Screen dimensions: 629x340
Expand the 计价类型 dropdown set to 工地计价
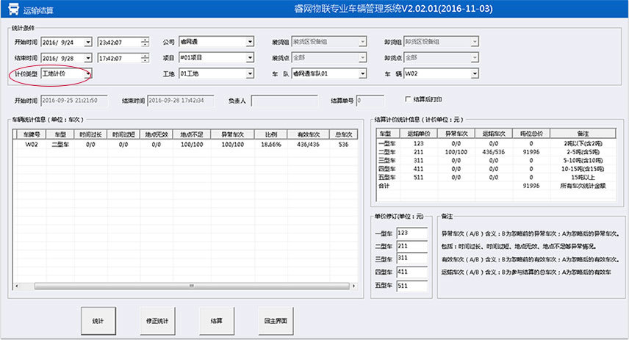[x=88, y=73]
